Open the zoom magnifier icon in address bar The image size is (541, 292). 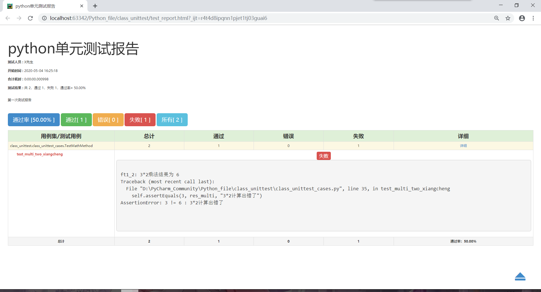pyautogui.click(x=496, y=18)
